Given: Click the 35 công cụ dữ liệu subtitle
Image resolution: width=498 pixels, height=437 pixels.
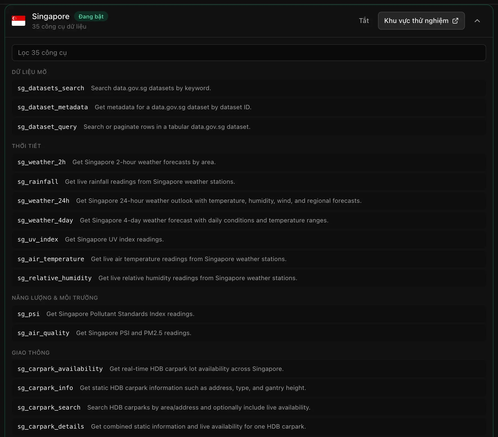Looking at the screenshot, I should [59, 27].
